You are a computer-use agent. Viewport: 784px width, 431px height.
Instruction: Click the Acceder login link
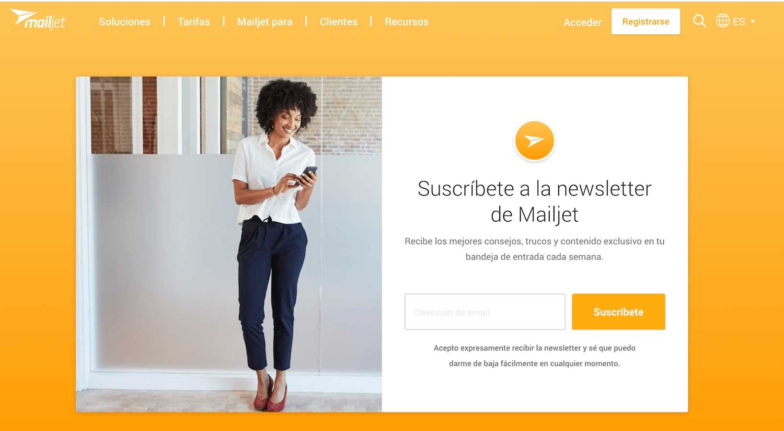click(582, 22)
